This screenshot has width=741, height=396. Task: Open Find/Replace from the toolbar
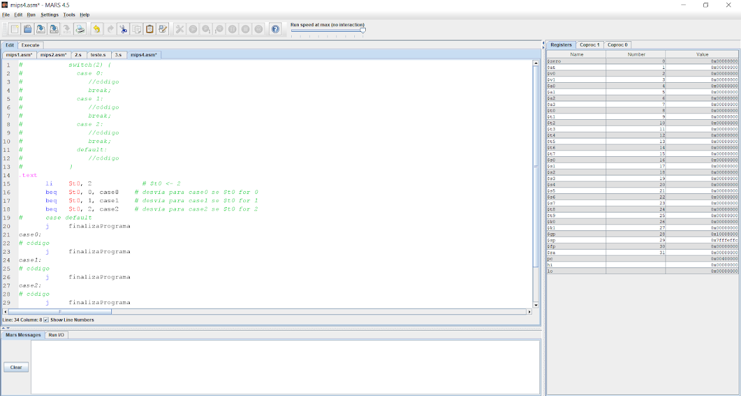coord(163,29)
